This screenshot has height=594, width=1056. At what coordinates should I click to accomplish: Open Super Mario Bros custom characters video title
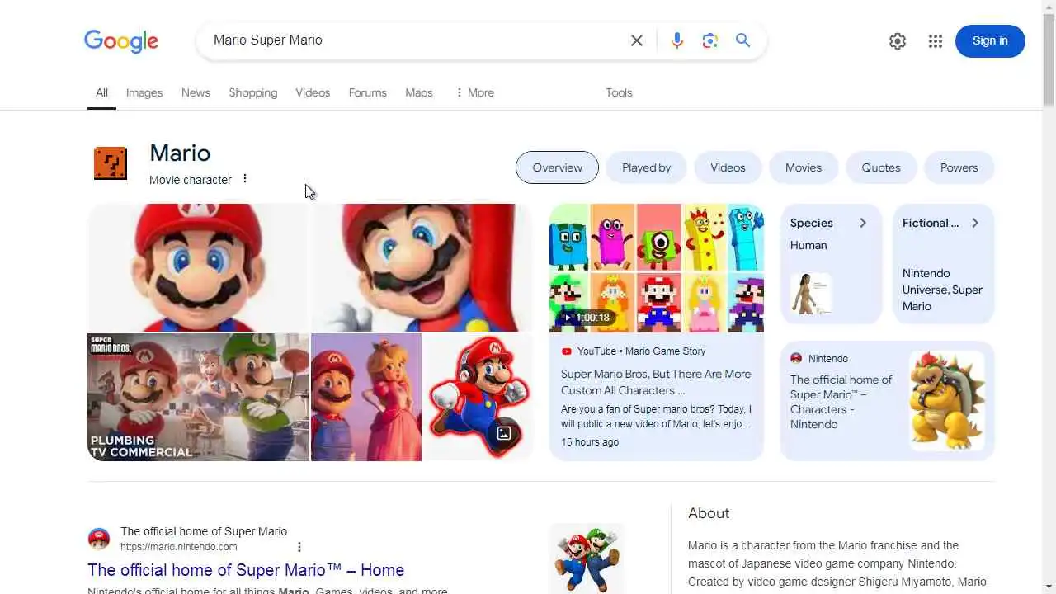click(x=656, y=382)
